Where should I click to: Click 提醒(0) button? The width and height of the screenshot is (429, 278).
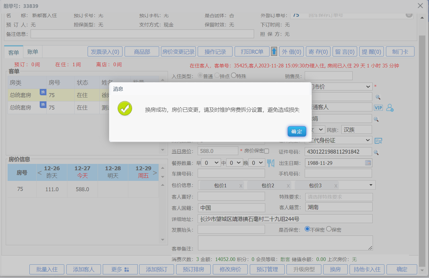pyautogui.click(x=372, y=52)
